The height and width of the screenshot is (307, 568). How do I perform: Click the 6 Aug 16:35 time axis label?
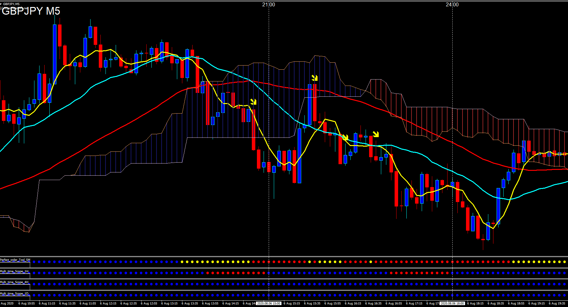[x=374, y=304]
